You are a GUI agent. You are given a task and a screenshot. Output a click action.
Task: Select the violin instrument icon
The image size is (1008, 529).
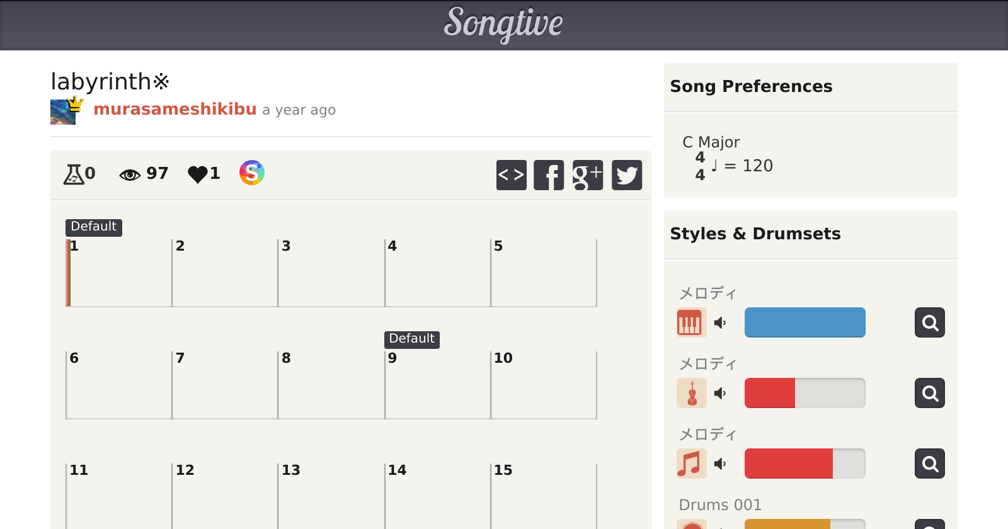pos(691,393)
